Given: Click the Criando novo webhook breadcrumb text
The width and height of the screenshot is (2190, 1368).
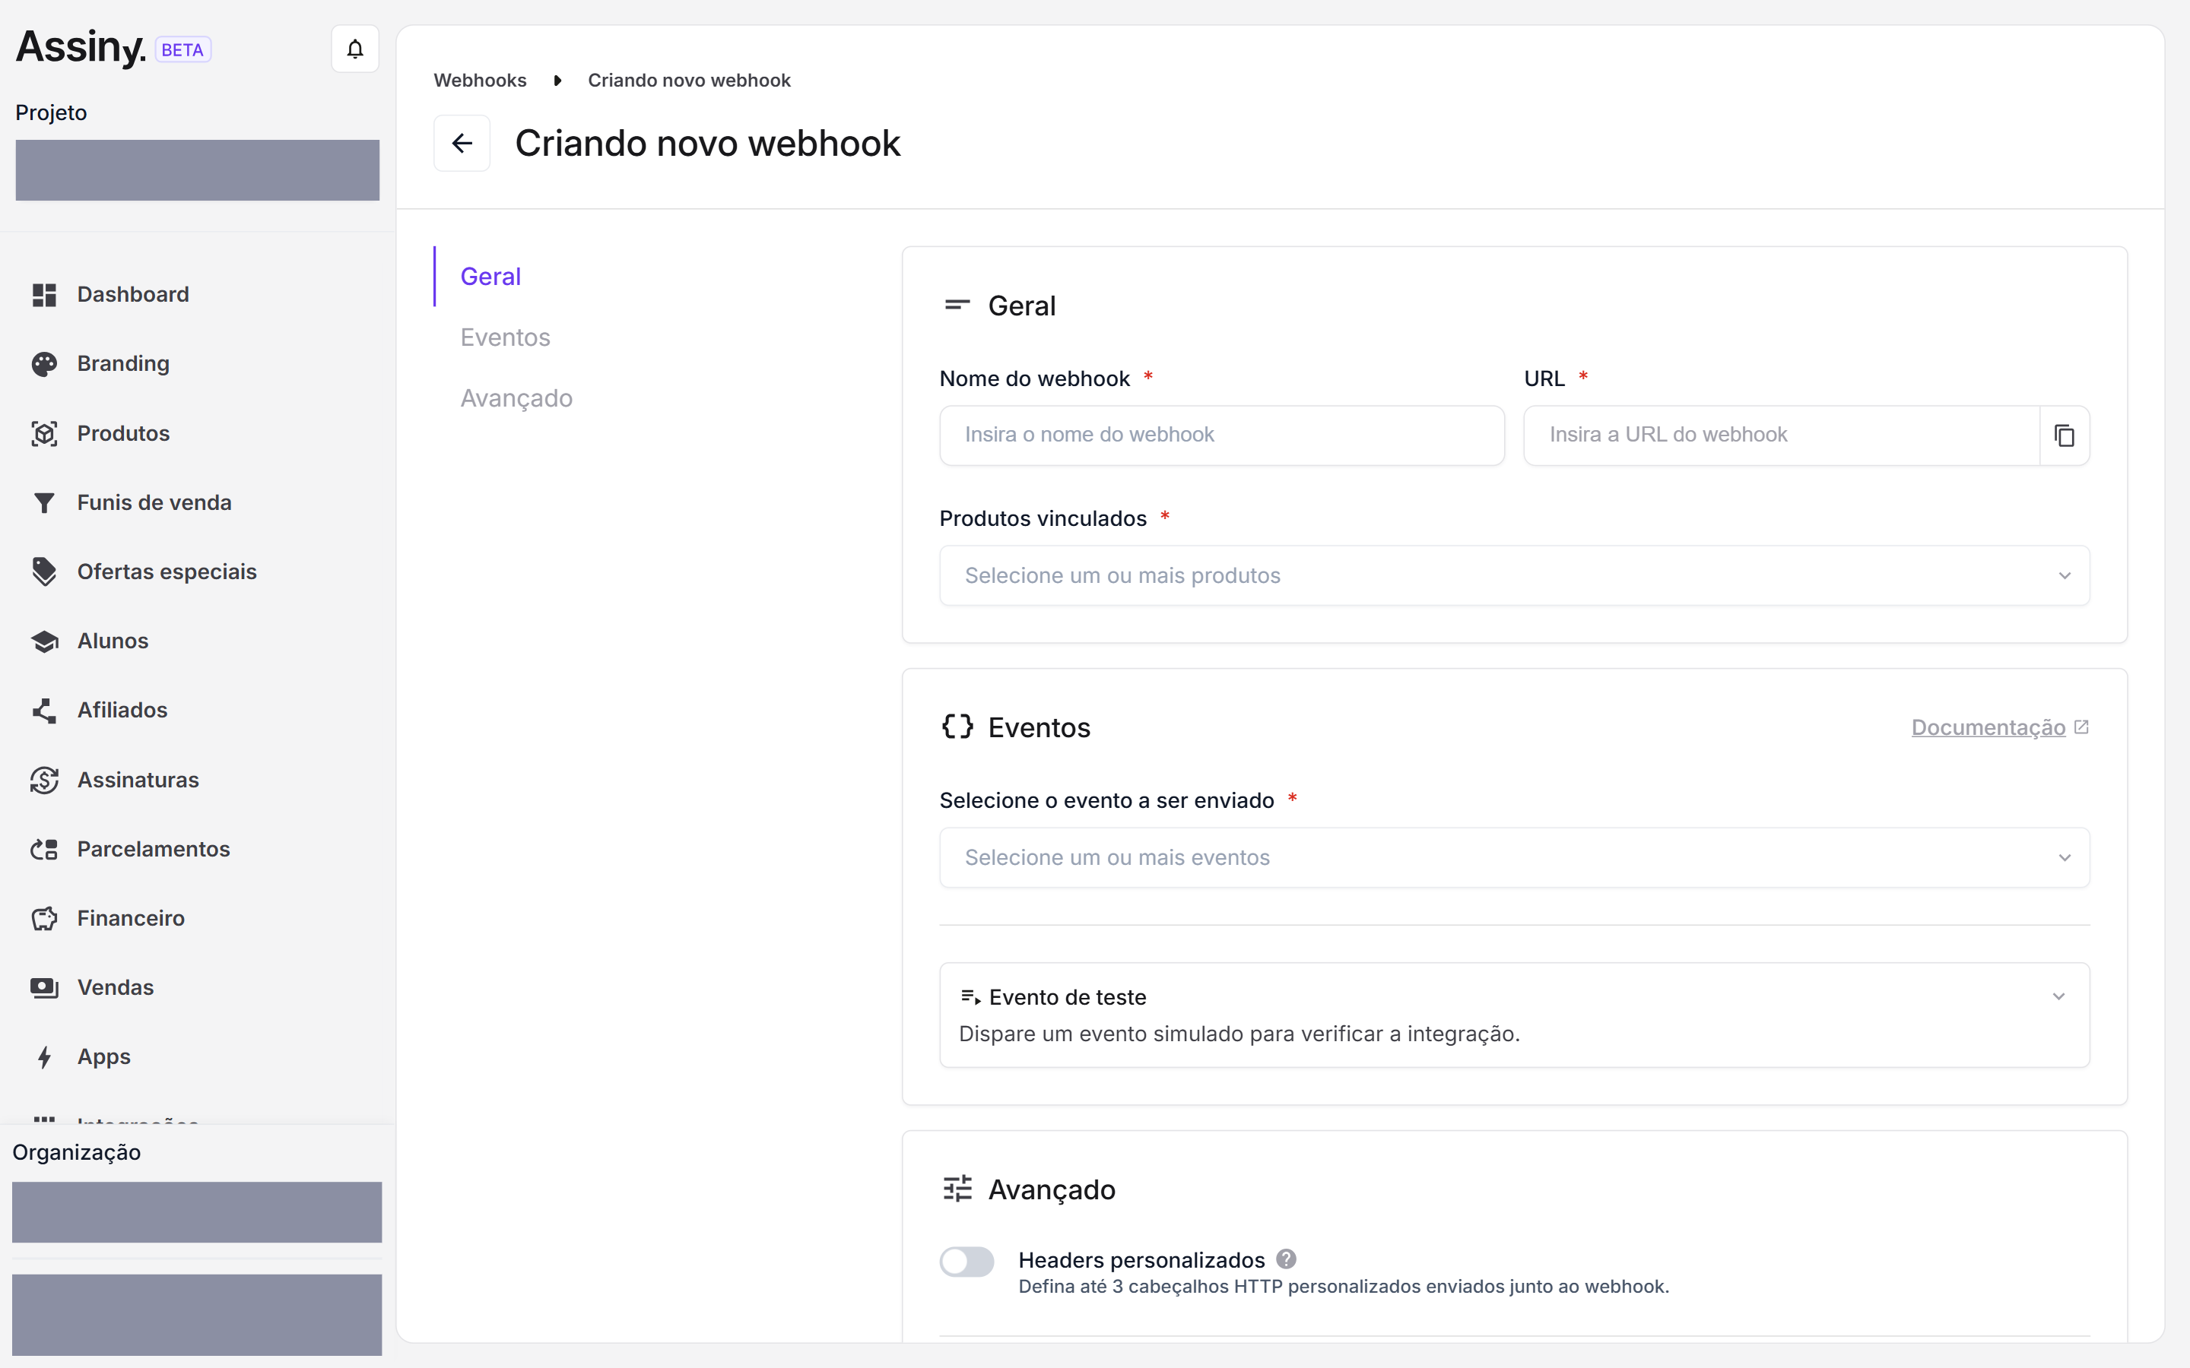Looking at the screenshot, I should click(x=689, y=81).
